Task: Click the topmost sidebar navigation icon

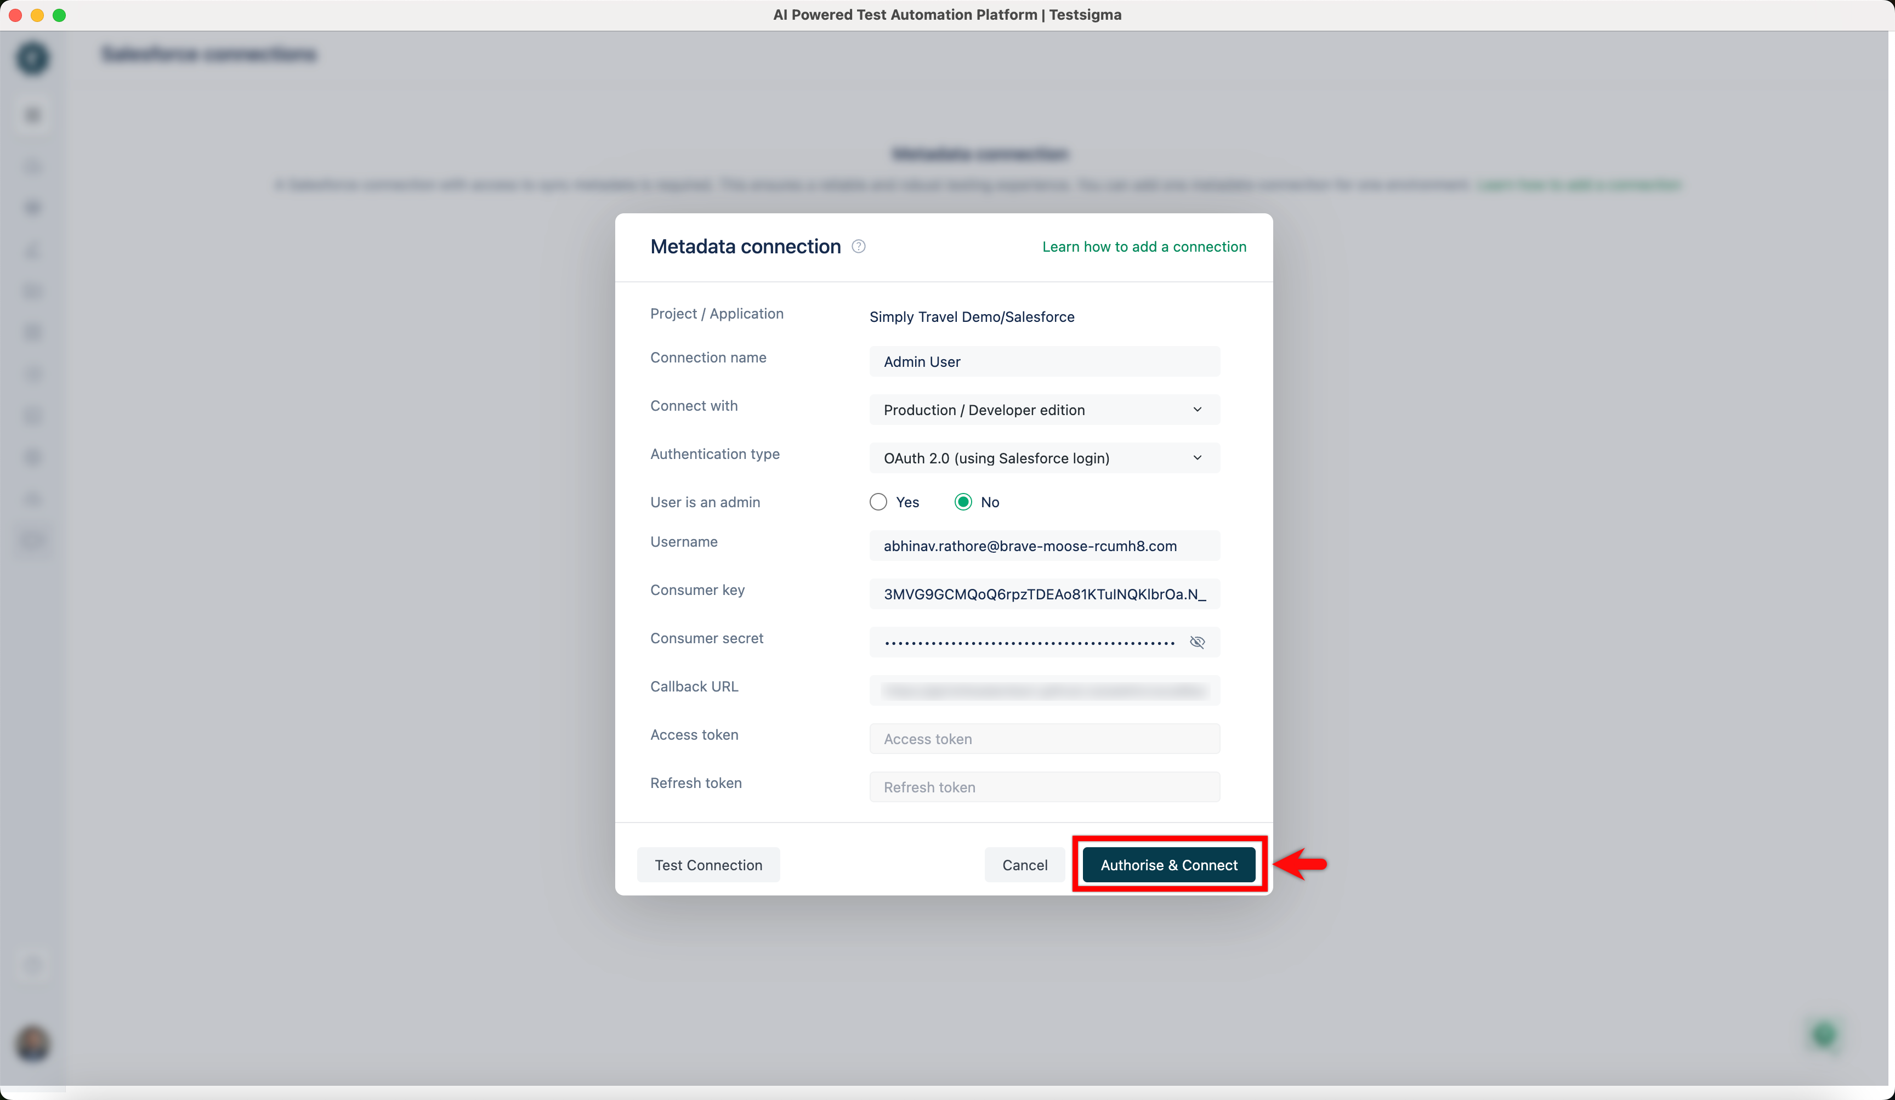Action: coord(32,115)
